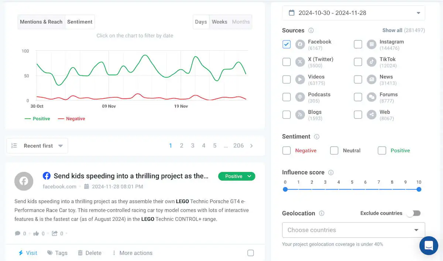Click the Podcasts source icon
443x261 pixels.
pyautogui.click(x=300, y=97)
